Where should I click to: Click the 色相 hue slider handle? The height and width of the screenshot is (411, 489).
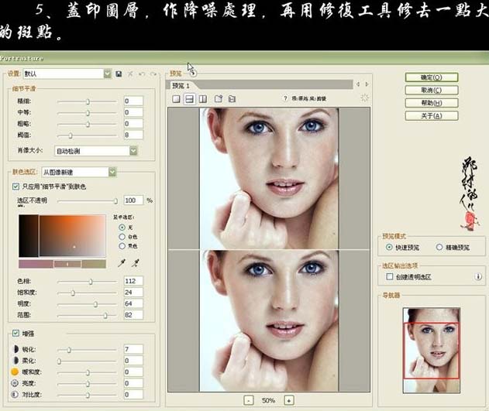(91, 282)
